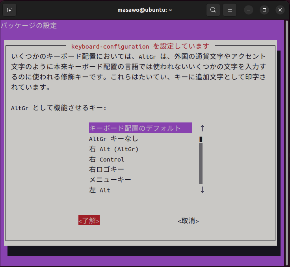
Task: Cancel with the <取消> button
Action: coord(188,221)
